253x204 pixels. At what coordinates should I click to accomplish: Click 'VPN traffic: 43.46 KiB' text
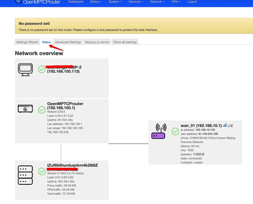click(61, 189)
